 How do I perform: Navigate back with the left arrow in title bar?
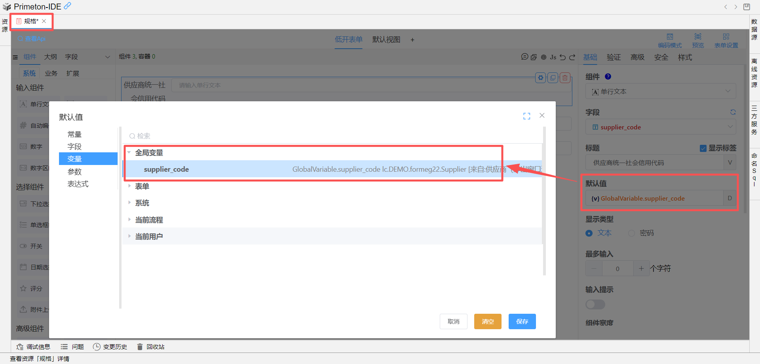click(x=726, y=7)
